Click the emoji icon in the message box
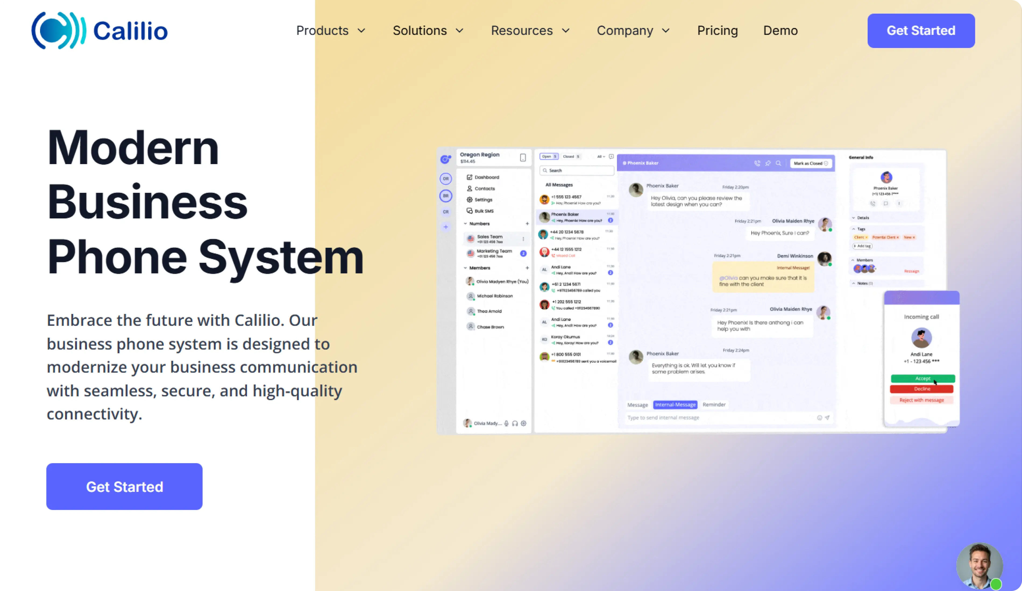This screenshot has height=591, width=1022. [x=819, y=418]
